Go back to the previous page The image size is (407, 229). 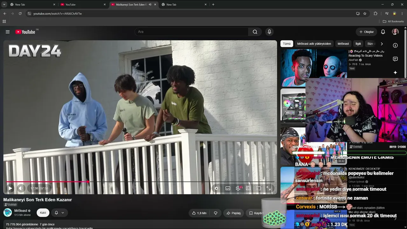[5, 14]
